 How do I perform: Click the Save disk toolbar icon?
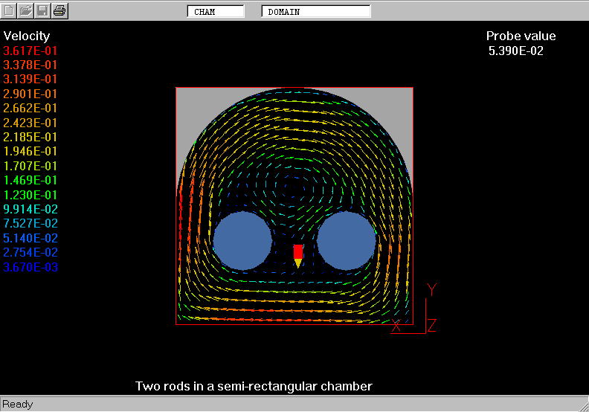[43, 10]
